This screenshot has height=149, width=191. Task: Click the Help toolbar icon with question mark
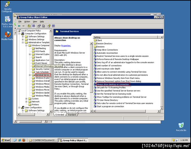tap(49, 26)
